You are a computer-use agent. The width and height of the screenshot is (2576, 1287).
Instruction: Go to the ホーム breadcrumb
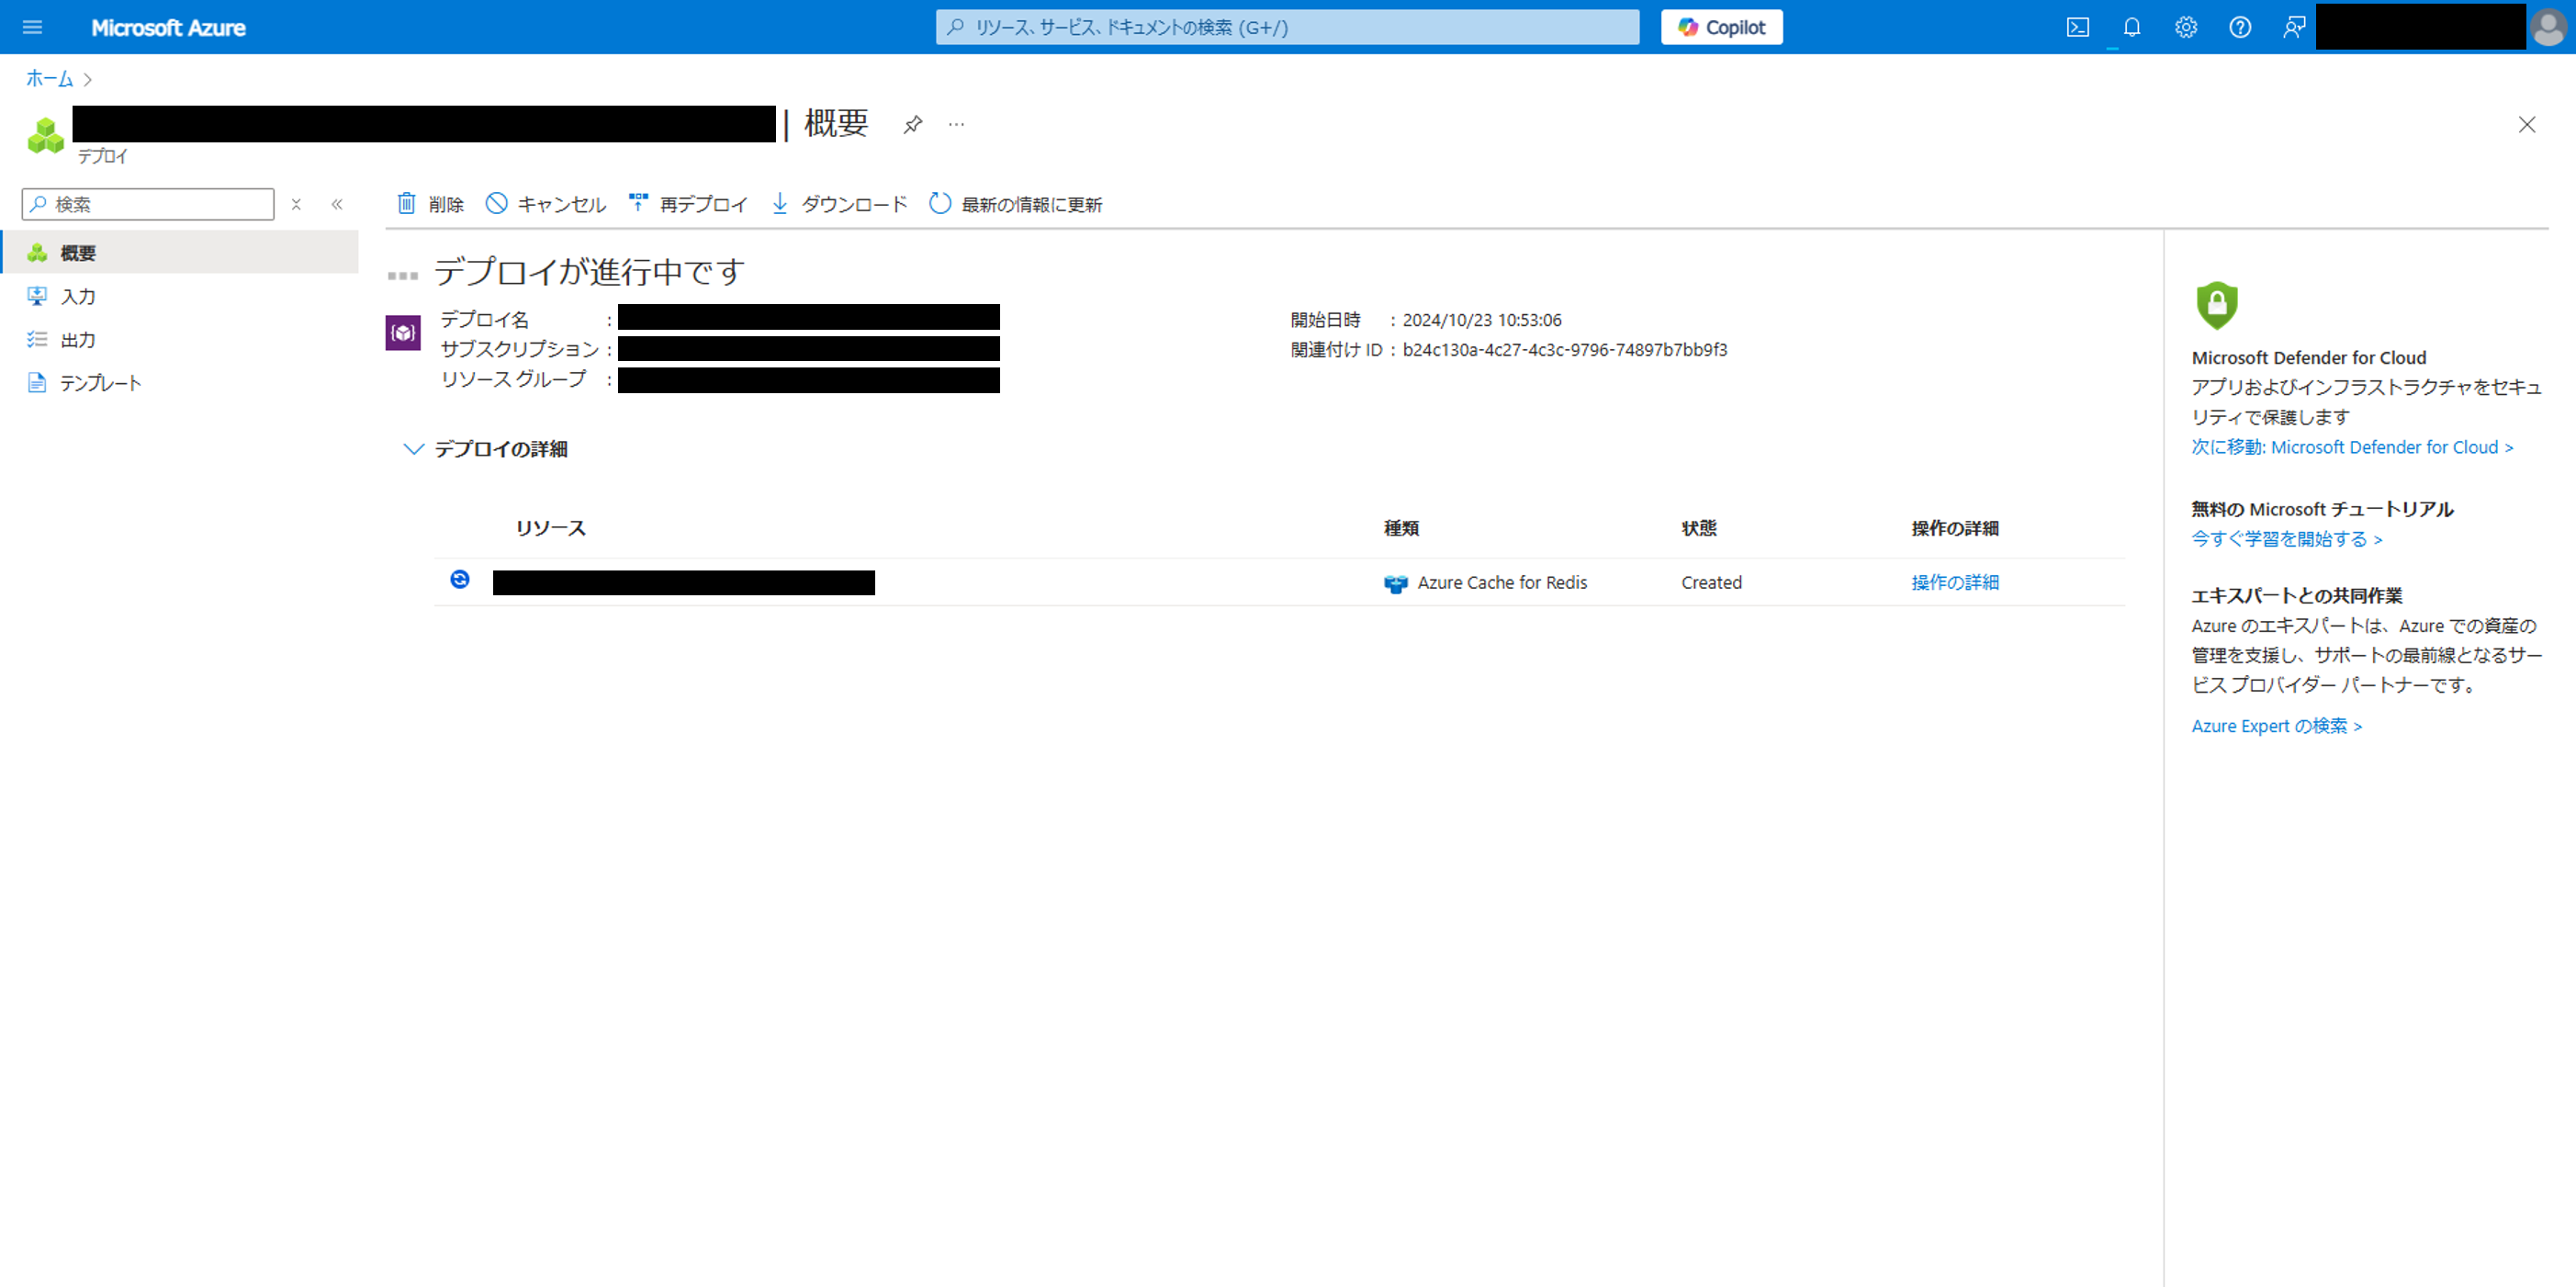click(49, 78)
